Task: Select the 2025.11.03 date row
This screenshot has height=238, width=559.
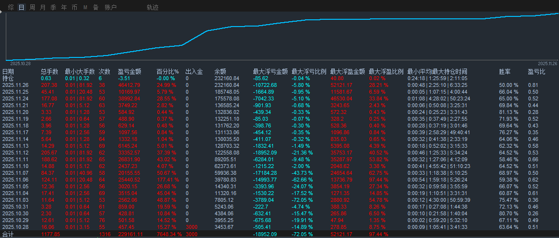Action: 280,200
